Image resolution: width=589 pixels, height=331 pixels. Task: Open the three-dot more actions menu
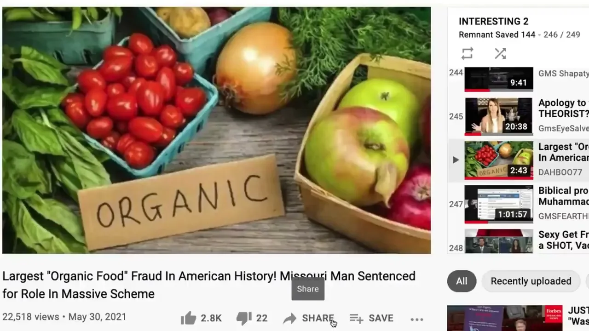point(416,319)
